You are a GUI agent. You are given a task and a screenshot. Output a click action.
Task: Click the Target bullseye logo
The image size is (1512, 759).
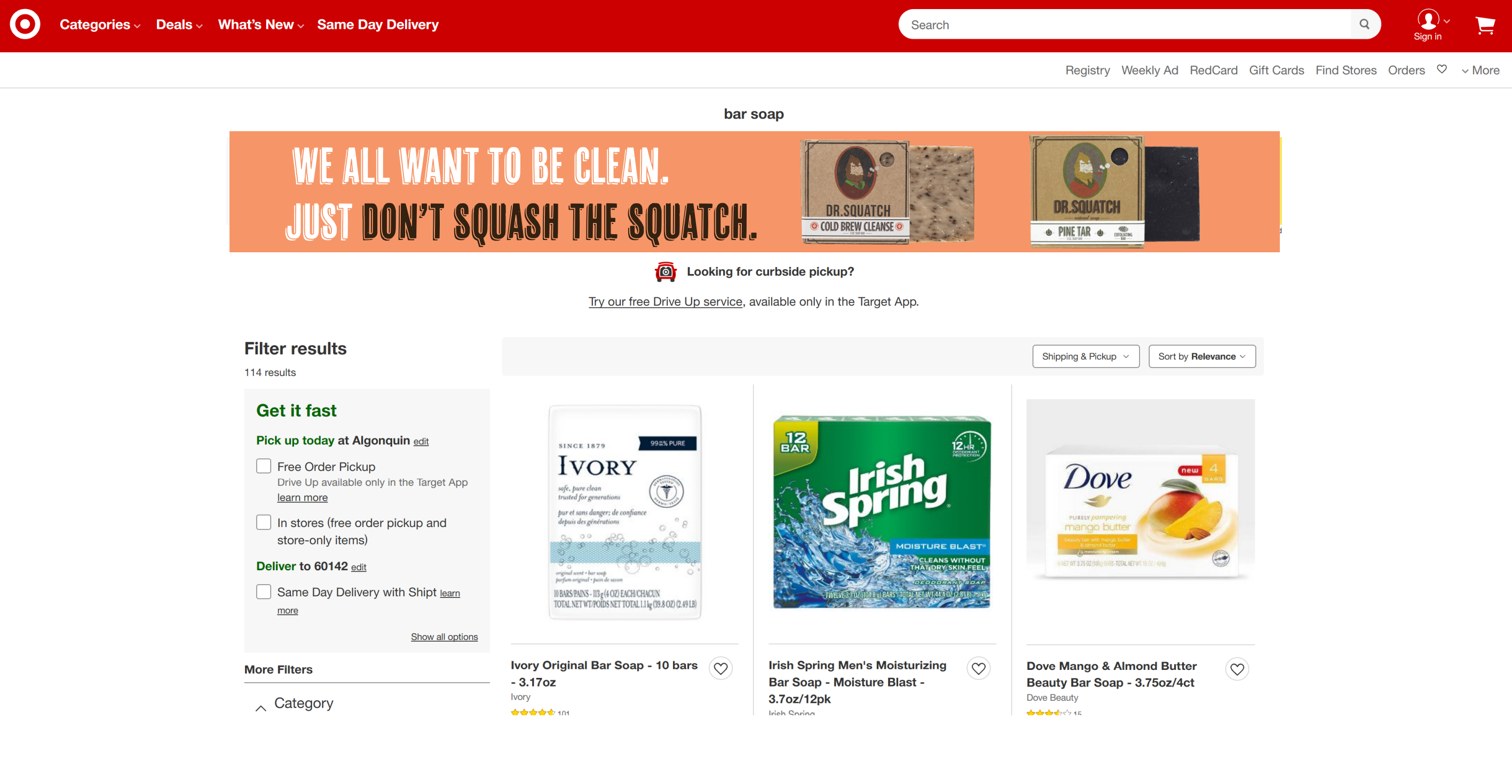pos(25,24)
